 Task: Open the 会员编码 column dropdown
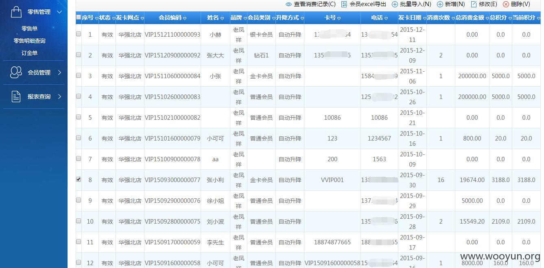pyautogui.click(x=185, y=18)
